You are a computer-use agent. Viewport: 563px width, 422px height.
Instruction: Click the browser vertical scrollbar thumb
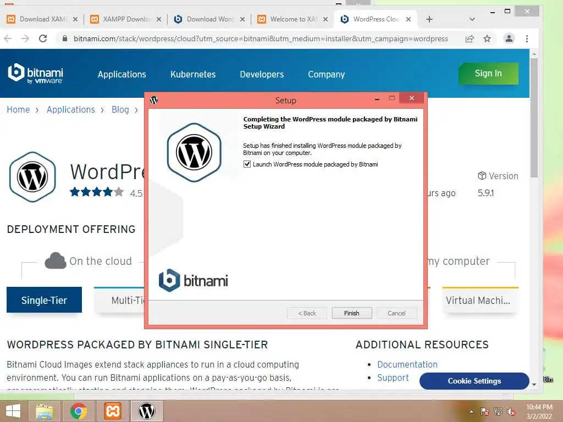click(x=534, y=118)
